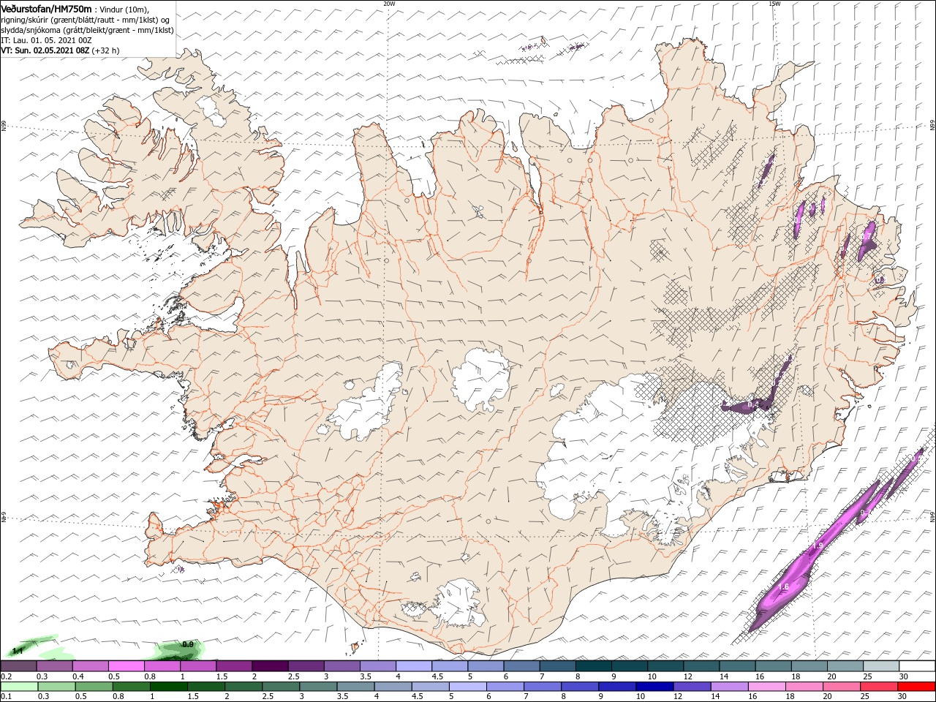Pick the dark mauve first swatch in top legend

pos(19,666)
